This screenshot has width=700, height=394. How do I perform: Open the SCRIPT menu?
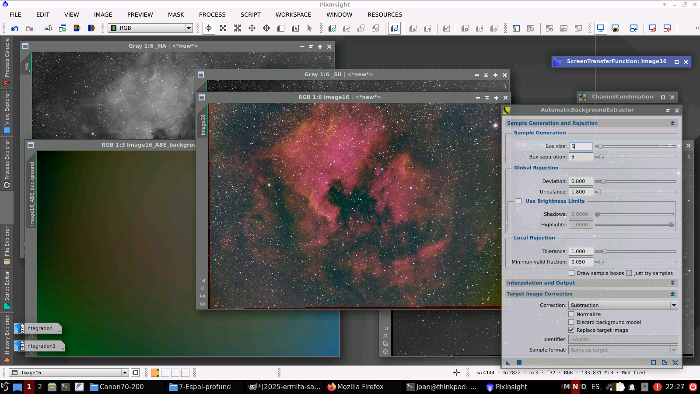tap(250, 14)
